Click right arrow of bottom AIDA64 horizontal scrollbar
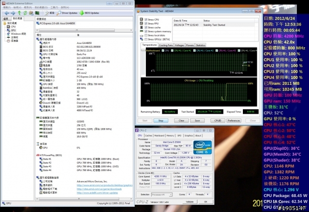 pyautogui.click(x=131, y=199)
